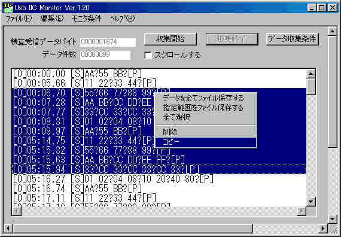The height and width of the screenshot is (237, 341).
Task: Click list box scroll up arrow
Action: (310, 74)
